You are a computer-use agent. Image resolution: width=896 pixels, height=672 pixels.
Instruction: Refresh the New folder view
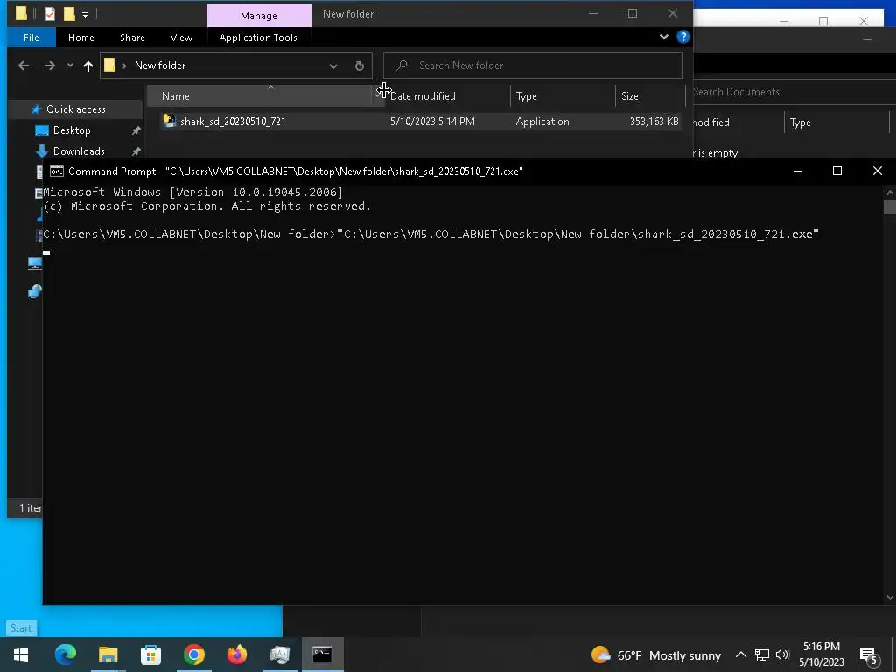pyautogui.click(x=360, y=66)
